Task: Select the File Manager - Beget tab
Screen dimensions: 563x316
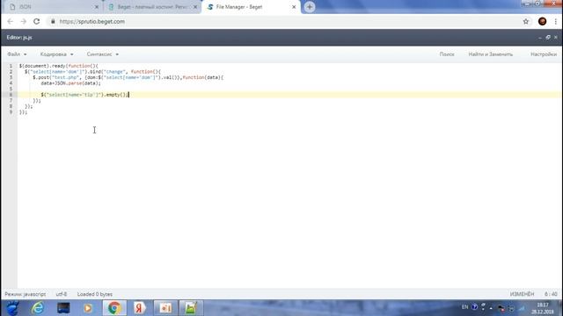Action: pos(252,7)
